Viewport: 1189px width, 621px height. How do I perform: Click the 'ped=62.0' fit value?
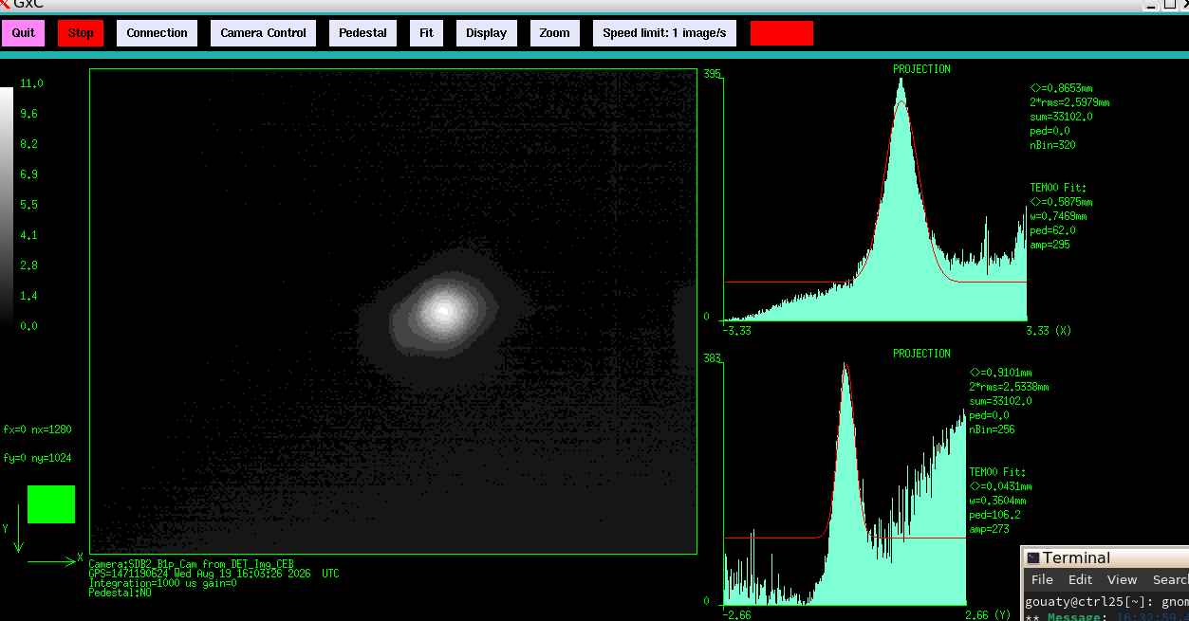tap(1052, 230)
